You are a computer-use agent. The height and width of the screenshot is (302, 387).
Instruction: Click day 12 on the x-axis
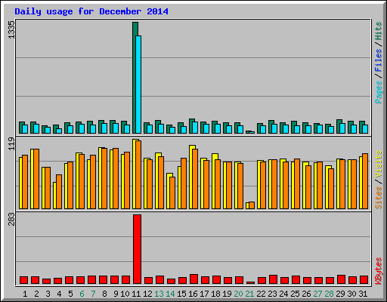(x=147, y=294)
